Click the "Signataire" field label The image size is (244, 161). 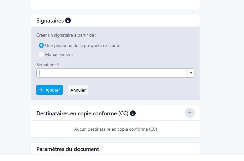click(46, 65)
